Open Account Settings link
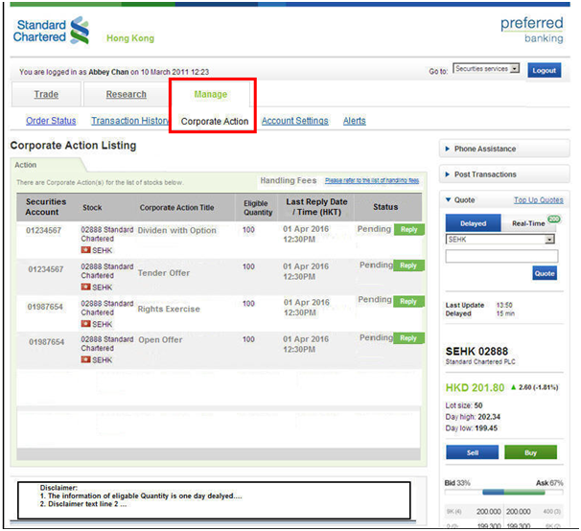 click(x=295, y=121)
